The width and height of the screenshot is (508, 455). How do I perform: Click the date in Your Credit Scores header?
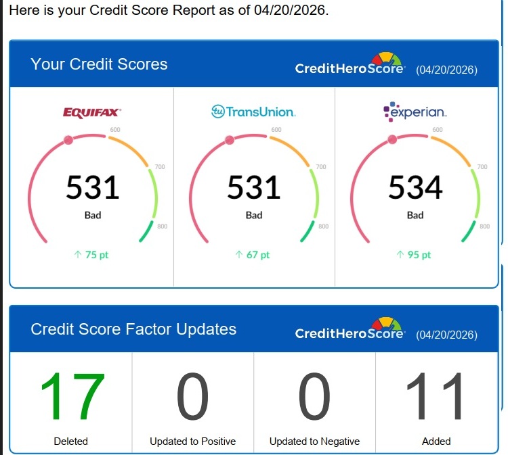[447, 70]
